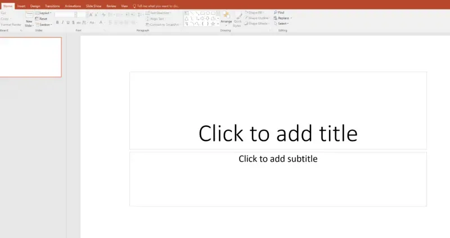Screen dimensions: 450x238
Task: Toggle Underline formatting
Action: pos(68,22)
